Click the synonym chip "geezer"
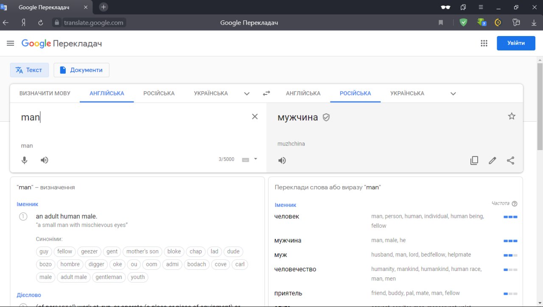The width and height of the screenshot is (543, 307). [x=90, y=251]
